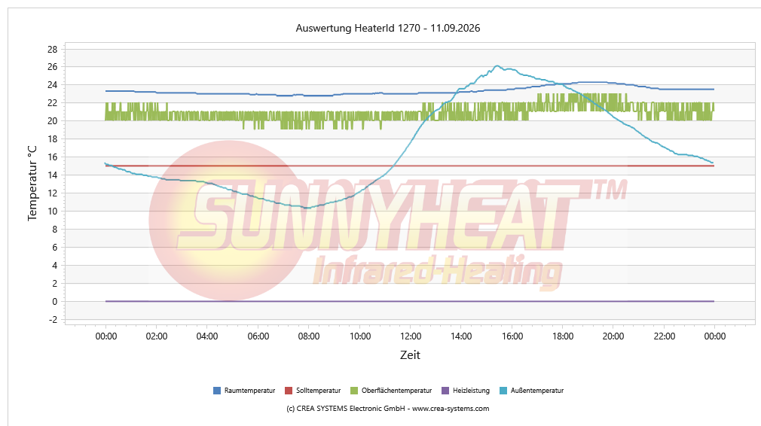Click the Oberflächentemperatur green legend swatch

point(354,391)
